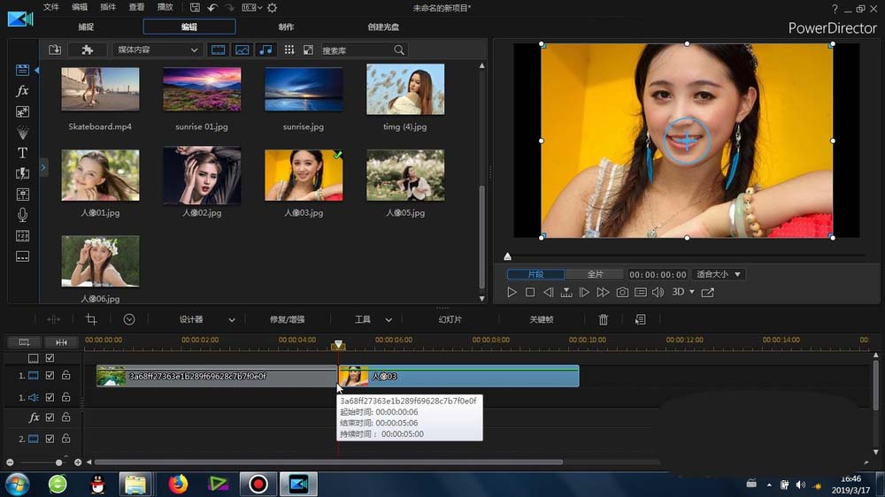Open the Voice-over recording room microphone icon
Viewport: 885px width, 497px height.
(x=22, y=215)
